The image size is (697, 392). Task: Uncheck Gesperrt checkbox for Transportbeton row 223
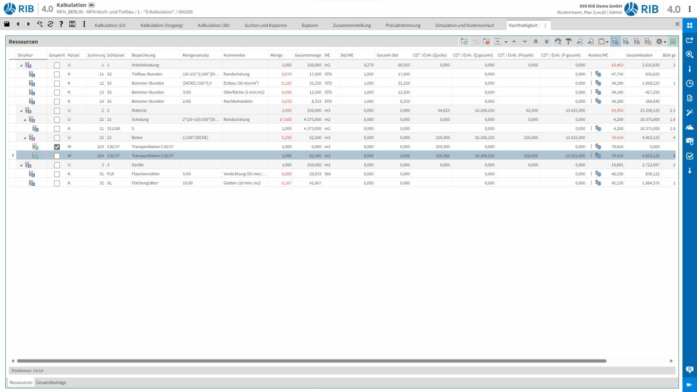57,147
